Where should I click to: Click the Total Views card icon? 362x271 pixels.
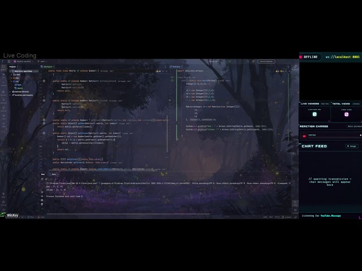click(346, 114)
